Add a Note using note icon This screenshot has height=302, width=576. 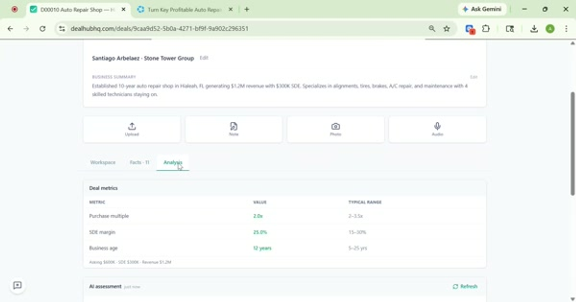pyautogui.click(x=233, y=129)
